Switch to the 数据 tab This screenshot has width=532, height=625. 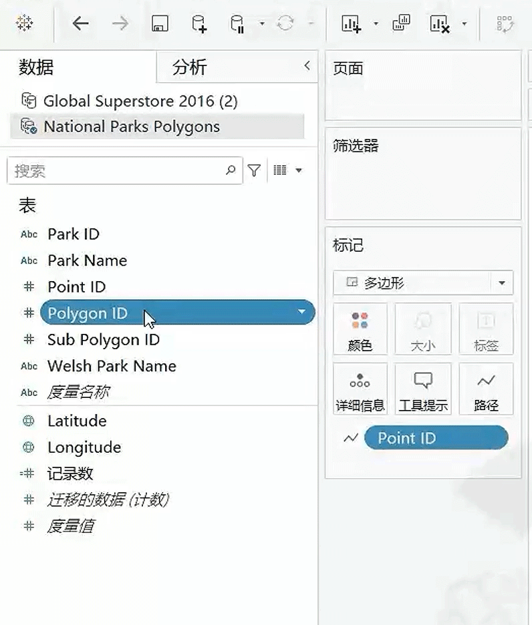[x=36, y=67]
